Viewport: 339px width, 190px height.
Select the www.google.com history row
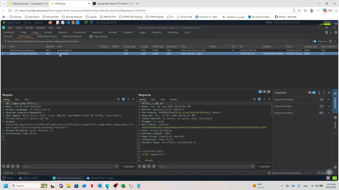(169, 50)
